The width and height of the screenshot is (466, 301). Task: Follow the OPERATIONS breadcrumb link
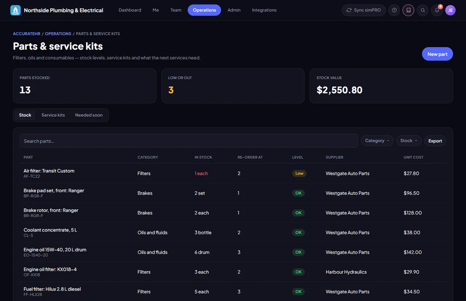[58, 34]
